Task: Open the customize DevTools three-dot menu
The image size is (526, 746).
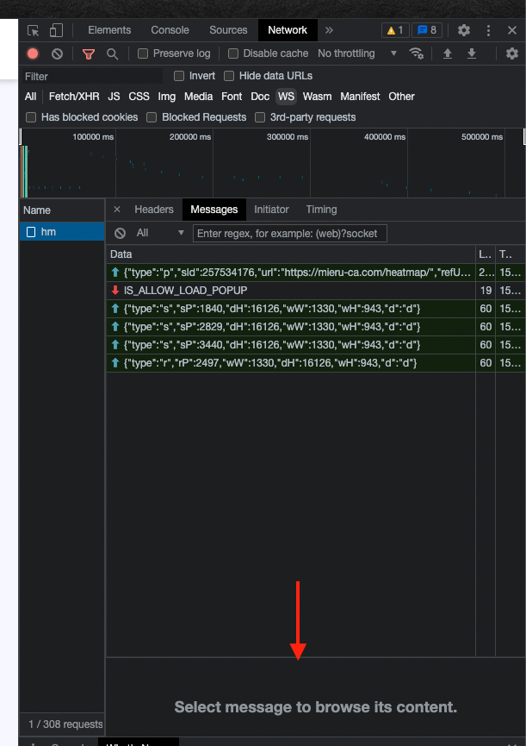Action: [488, 30]
